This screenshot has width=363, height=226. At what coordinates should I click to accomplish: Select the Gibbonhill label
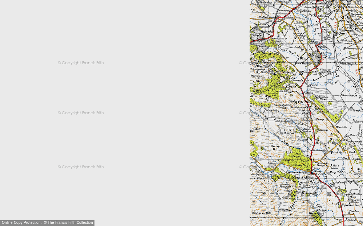point(356,110)
